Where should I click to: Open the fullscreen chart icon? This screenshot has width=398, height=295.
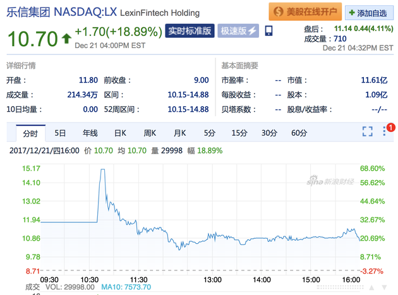click(367, 131)
